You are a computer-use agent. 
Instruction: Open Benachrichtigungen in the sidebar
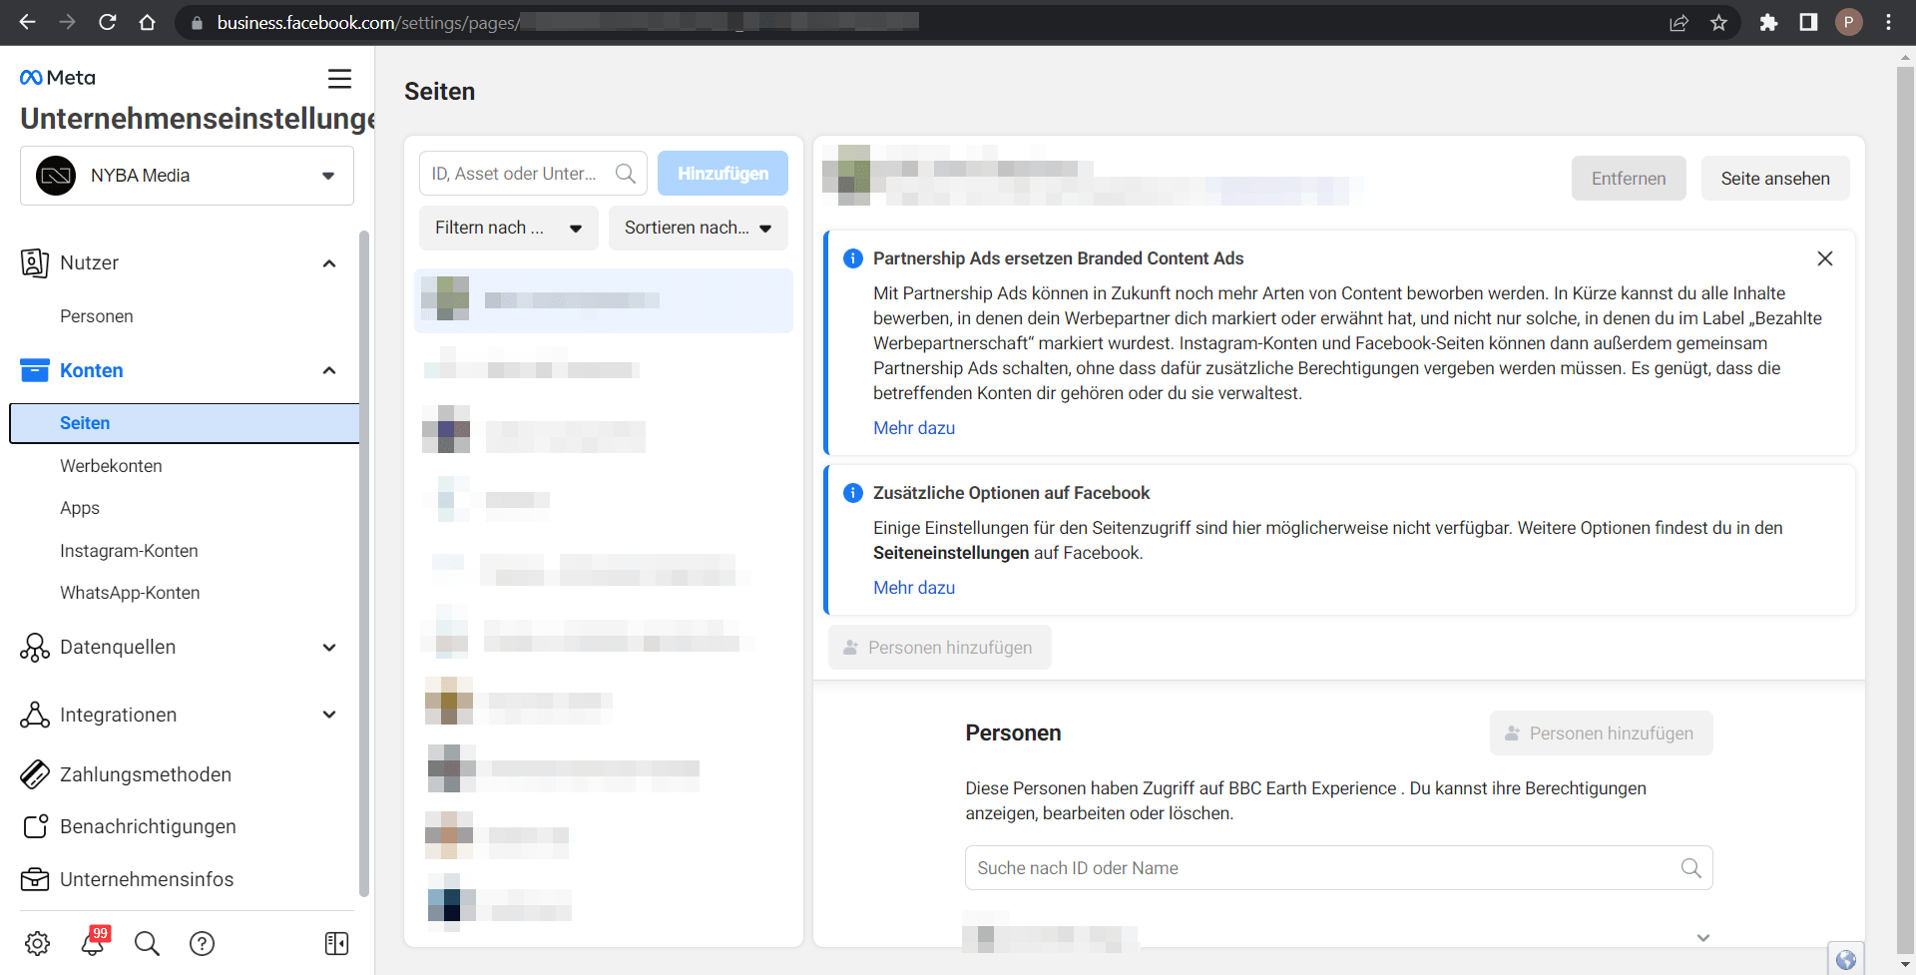[x=148, y=826]
